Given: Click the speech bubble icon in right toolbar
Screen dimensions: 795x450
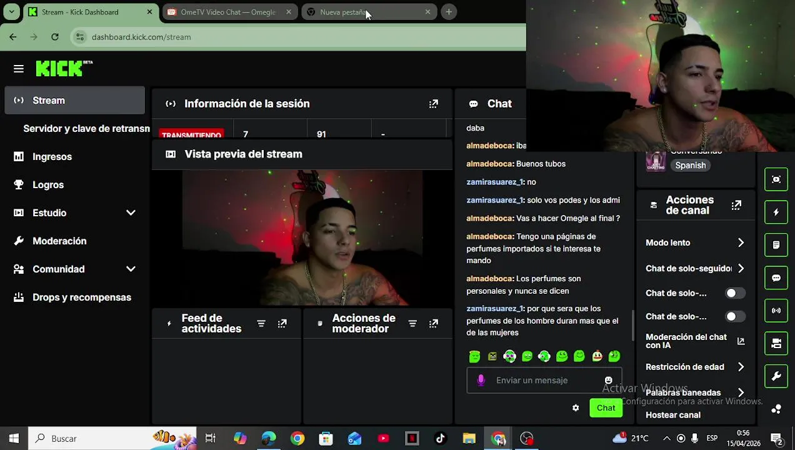Looking at the screenshot, I should pos(776,278).
